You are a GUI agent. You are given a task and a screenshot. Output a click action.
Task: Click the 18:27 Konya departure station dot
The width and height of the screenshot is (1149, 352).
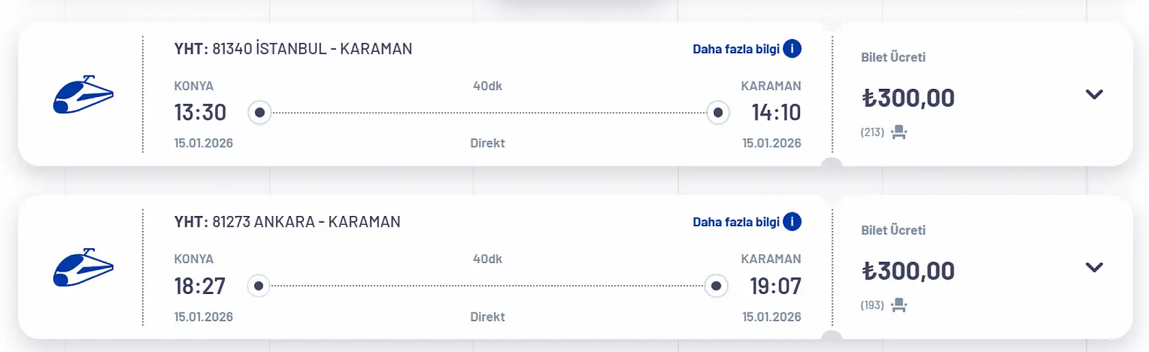pos(258,286)
